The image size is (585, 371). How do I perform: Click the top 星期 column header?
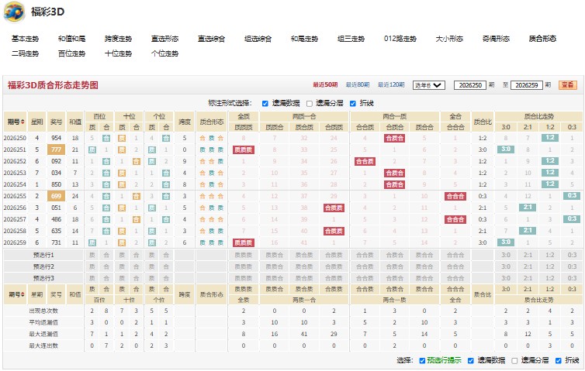pyautogui.click(x=37, y=122)
